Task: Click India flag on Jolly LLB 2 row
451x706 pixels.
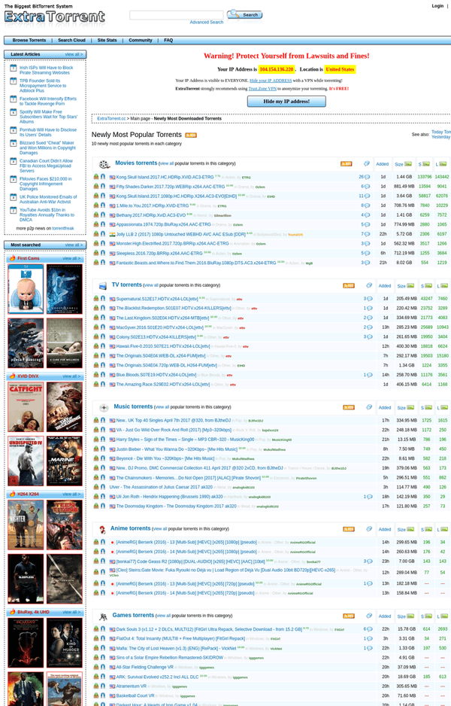Action: click(113, 234)
